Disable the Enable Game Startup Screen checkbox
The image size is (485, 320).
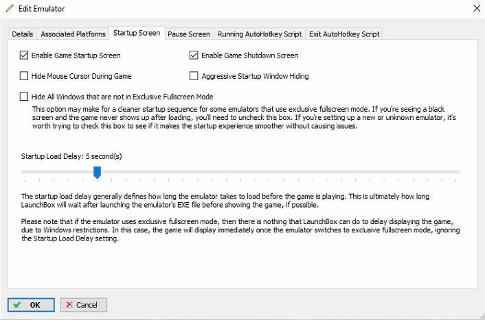click(x=24, y=56)
